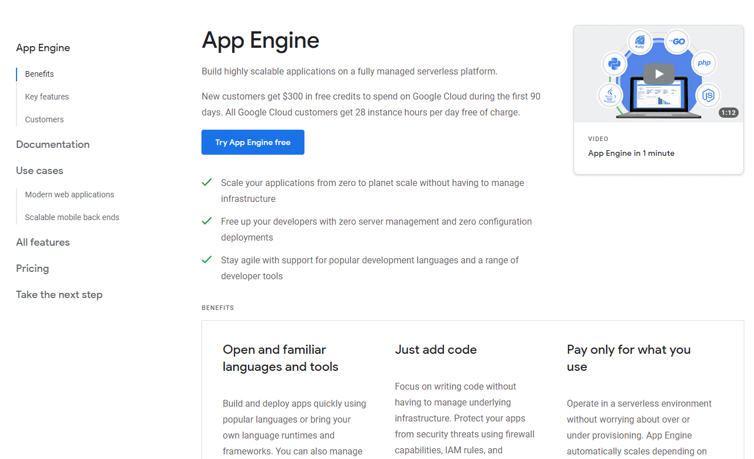Navigate to the Pricing section
This screenshot has width=754, height=459.
32,268
